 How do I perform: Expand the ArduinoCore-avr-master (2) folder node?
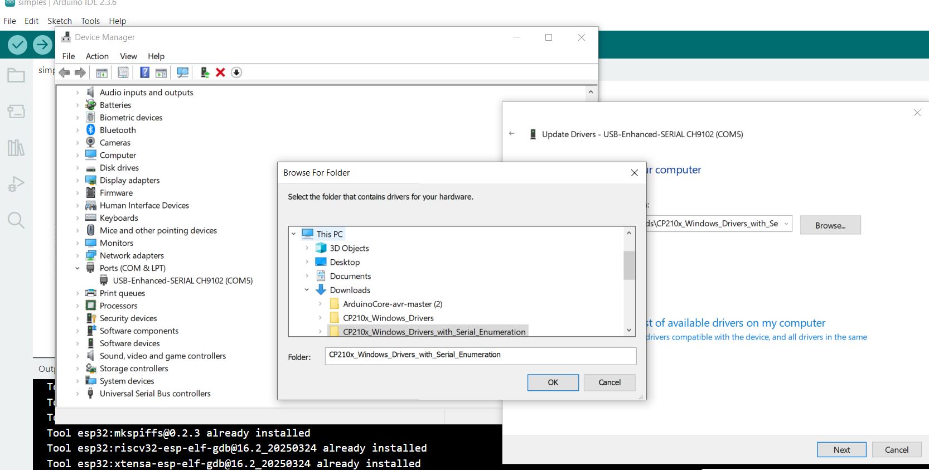(320, 304)
